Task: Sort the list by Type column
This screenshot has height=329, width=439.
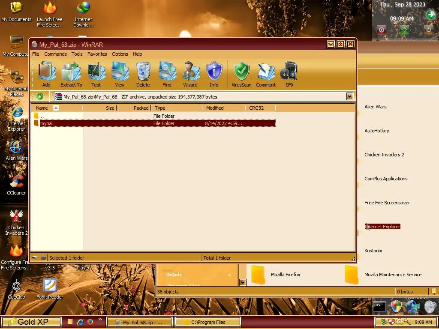Action: pyautogui.click(x=177, y=108)
